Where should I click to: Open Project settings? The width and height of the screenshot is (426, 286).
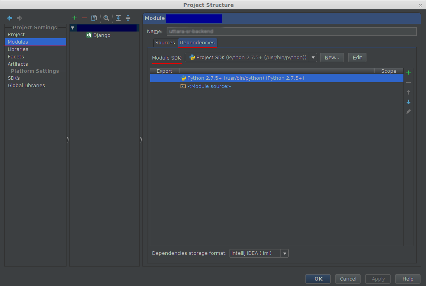pyautogui.click(x=16, y=35)
